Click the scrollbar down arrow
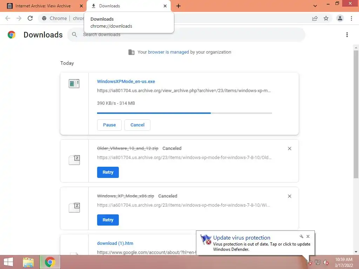This screenshot has height=269, width=359. coord(356,252)
